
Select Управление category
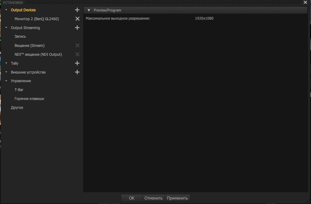coord(21,81)
